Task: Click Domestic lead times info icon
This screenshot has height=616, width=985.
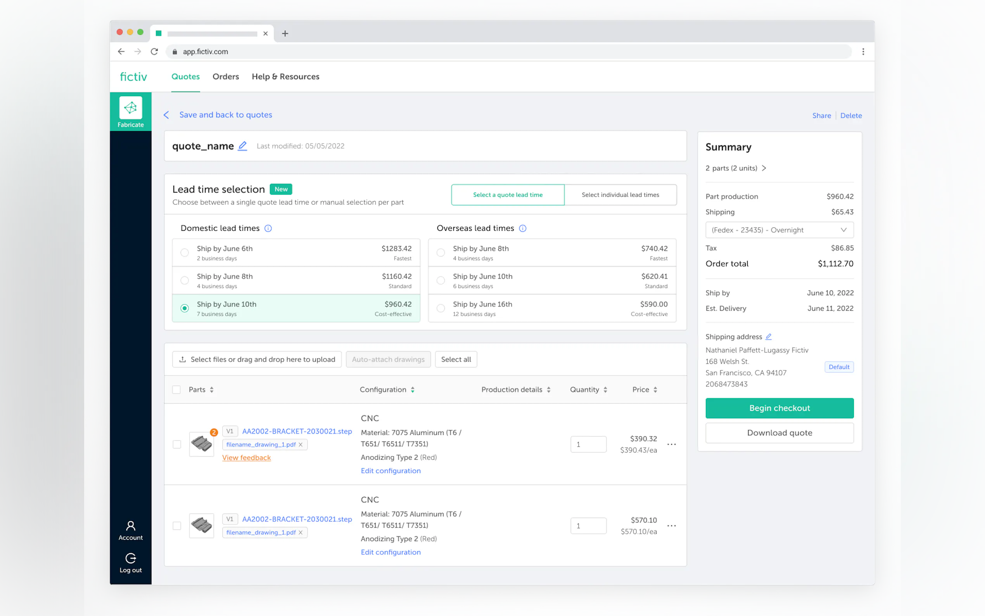Action: point(268,228)
